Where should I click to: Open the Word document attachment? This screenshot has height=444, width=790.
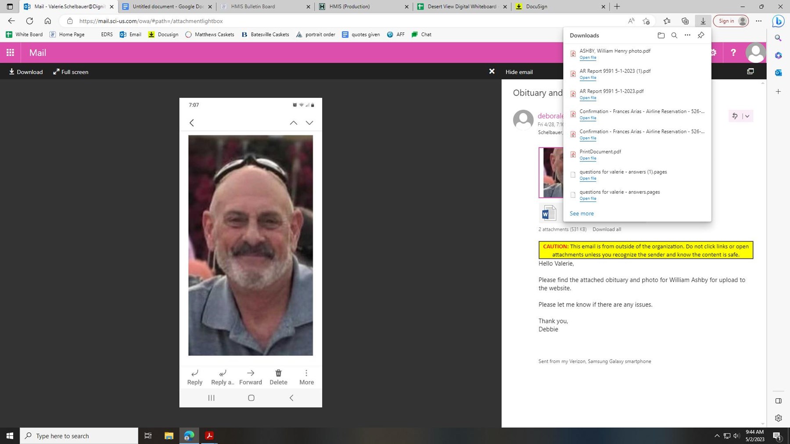(x=549, y=214)
